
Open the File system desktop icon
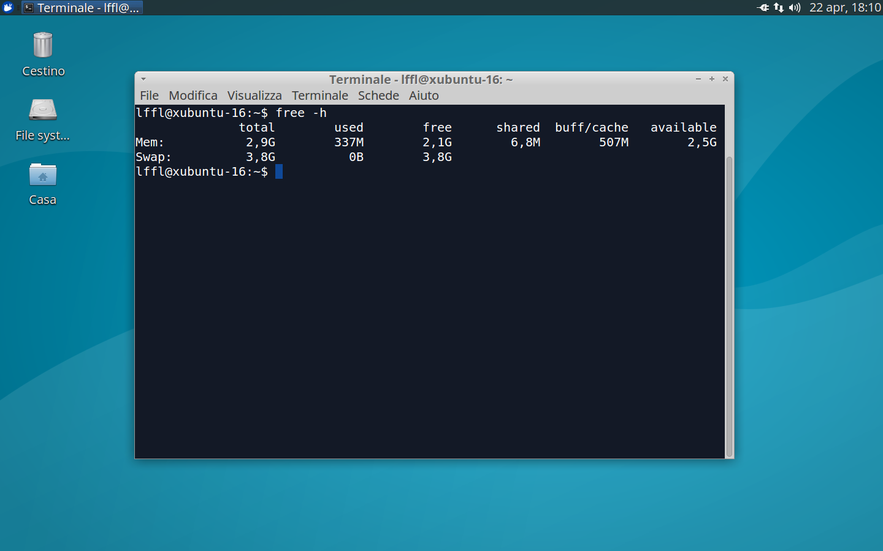[42, 110]
